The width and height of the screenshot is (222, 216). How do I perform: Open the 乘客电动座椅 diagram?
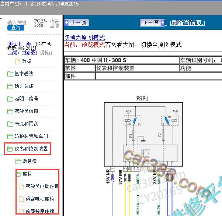40,199
